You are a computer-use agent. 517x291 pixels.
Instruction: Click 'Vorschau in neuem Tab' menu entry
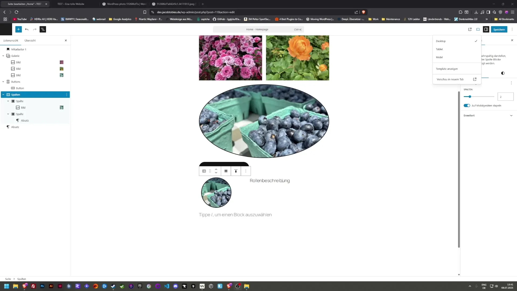click(x=450, y=79)
